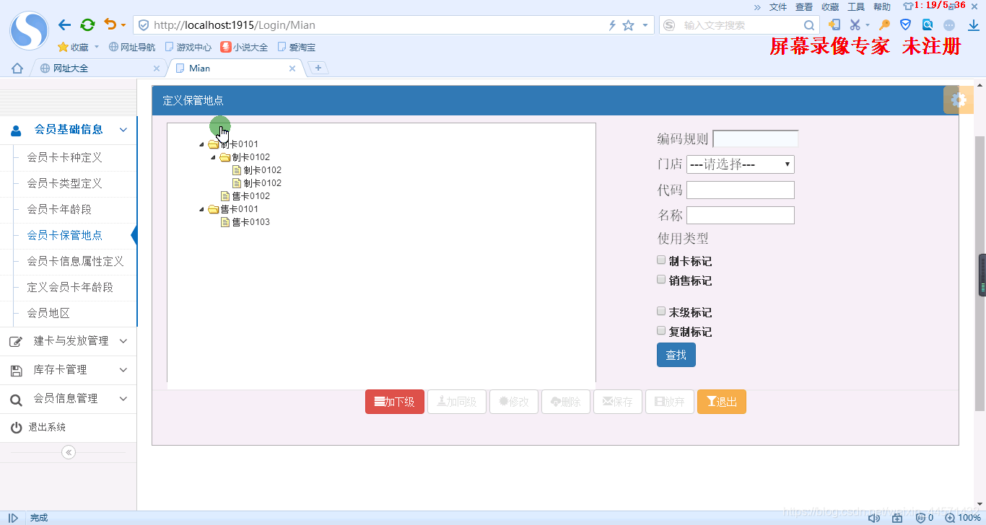
Task: Click the green refresh icon
Action: [87, 25]
